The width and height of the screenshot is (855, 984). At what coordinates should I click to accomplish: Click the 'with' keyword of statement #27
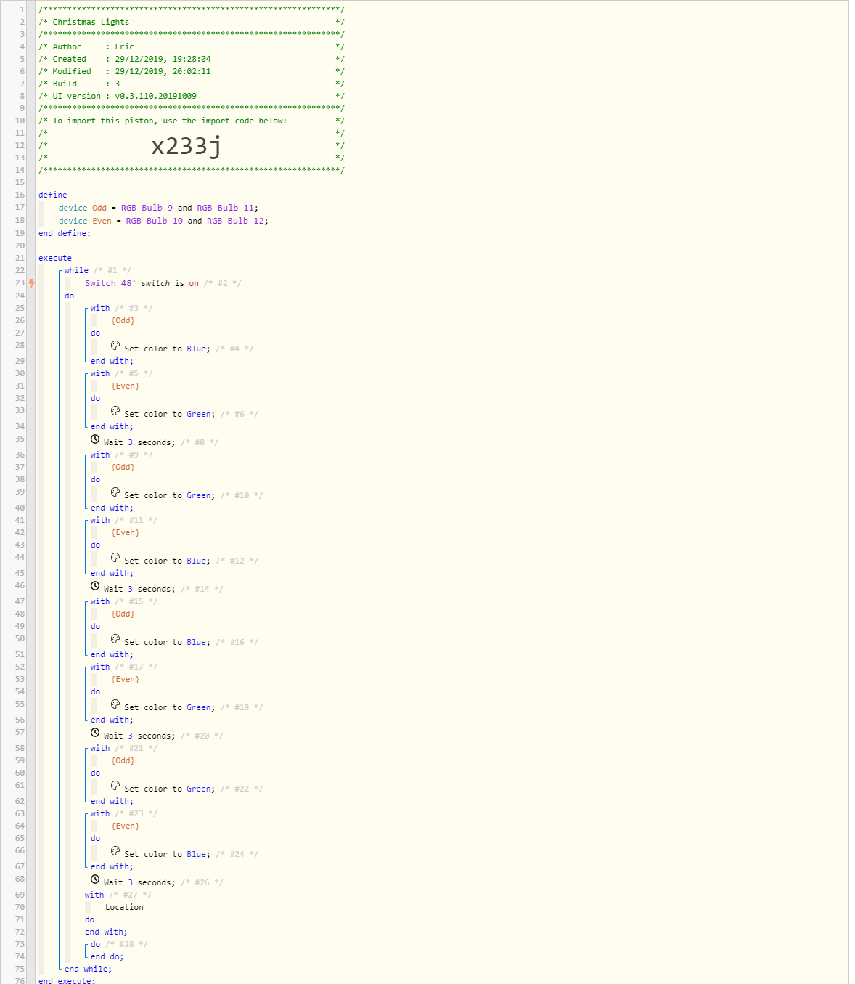[x=94, y=895]
